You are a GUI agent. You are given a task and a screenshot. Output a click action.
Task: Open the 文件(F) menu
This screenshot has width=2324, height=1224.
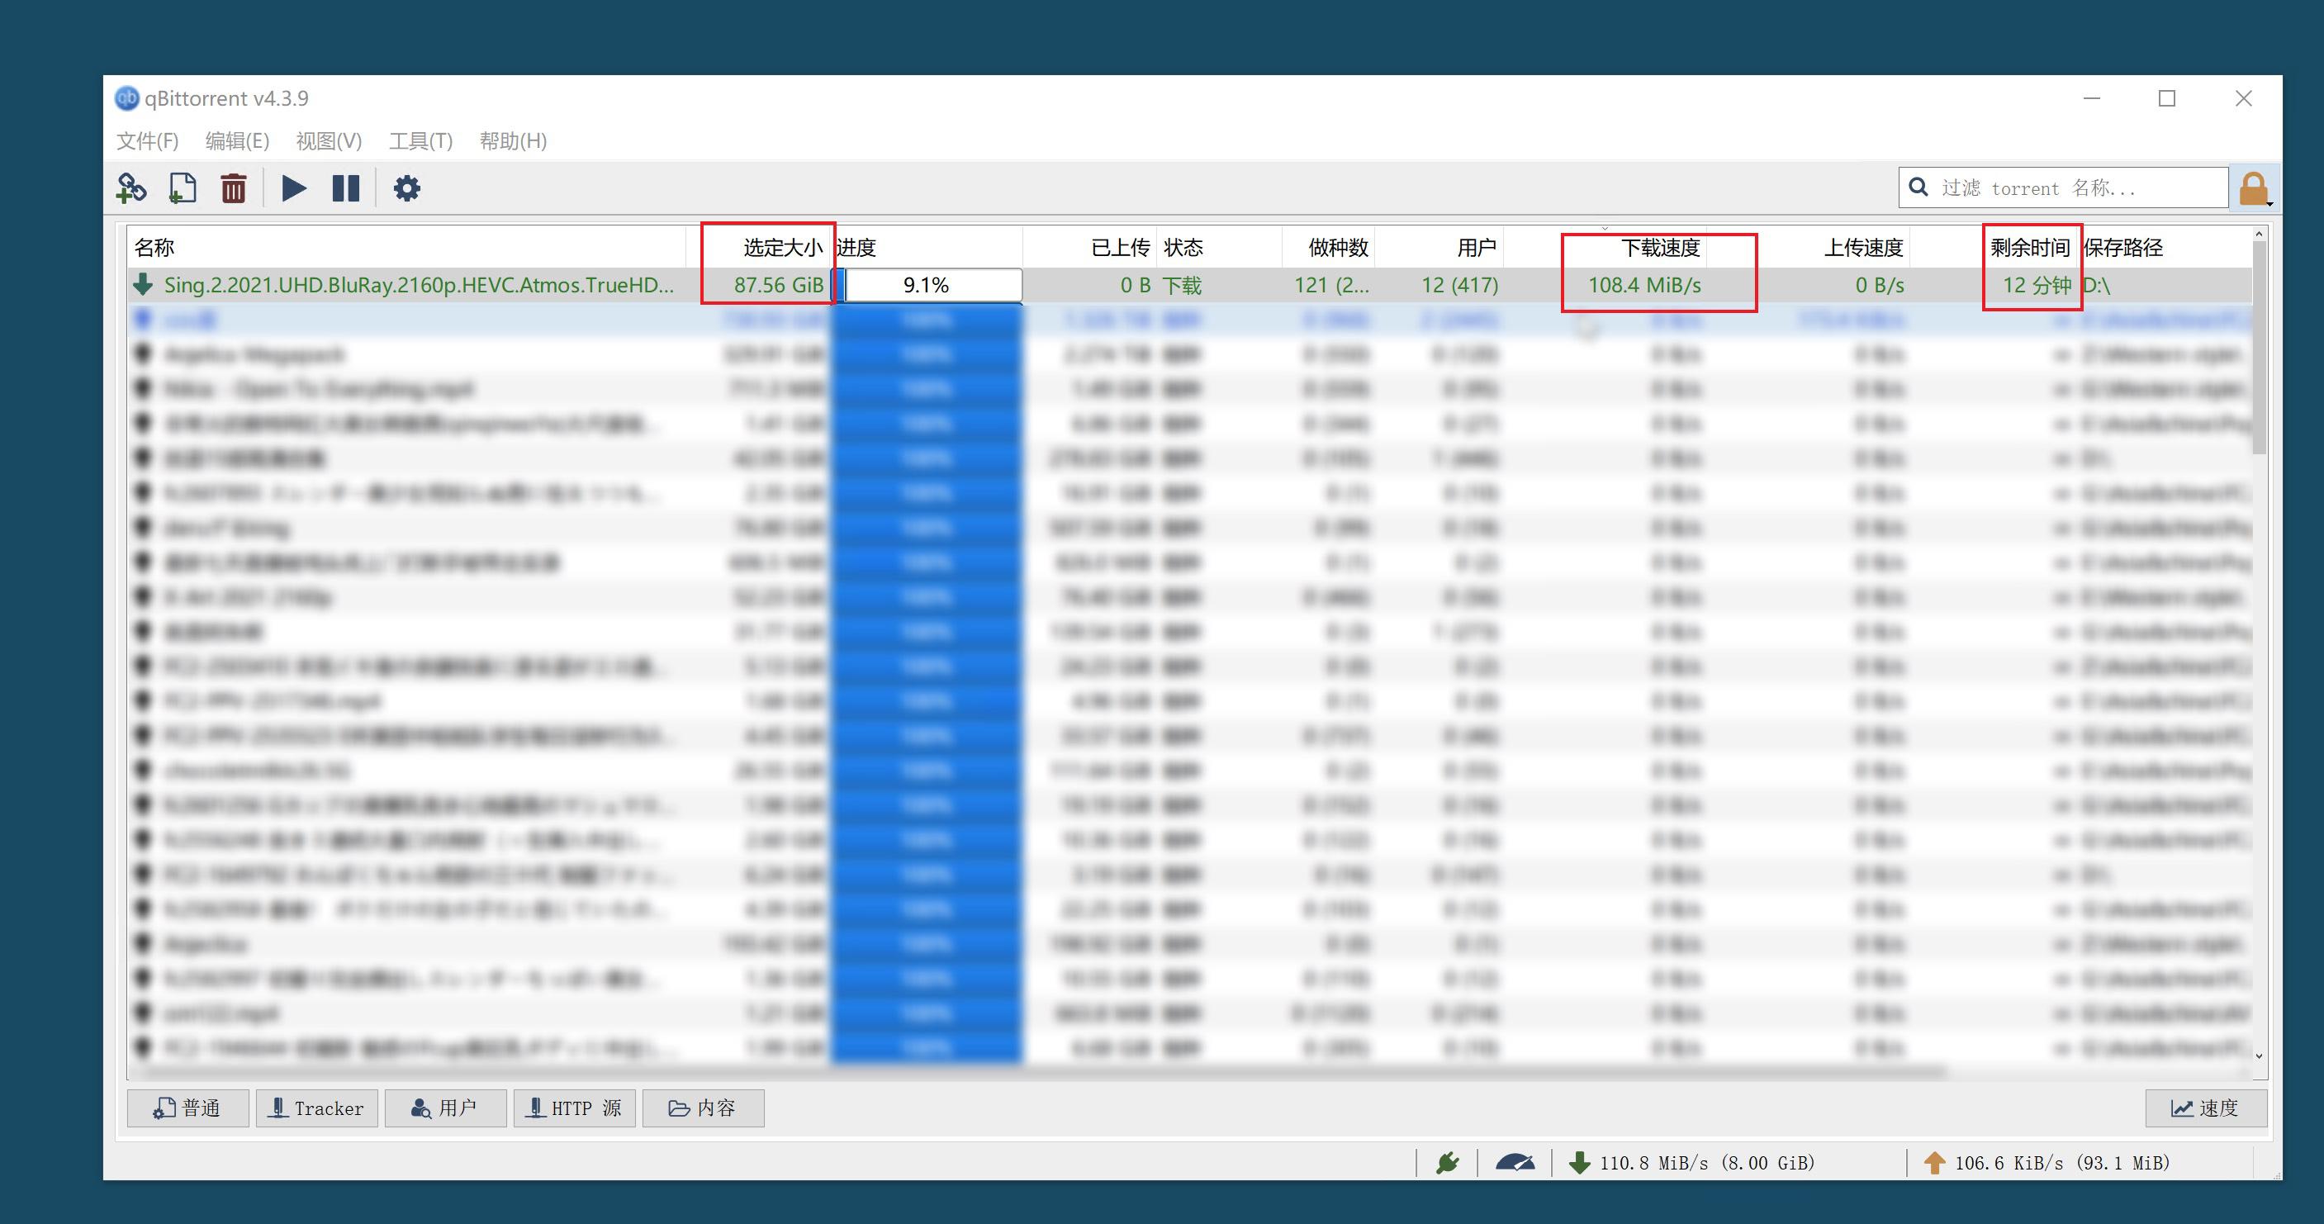(x=147, y=140)
